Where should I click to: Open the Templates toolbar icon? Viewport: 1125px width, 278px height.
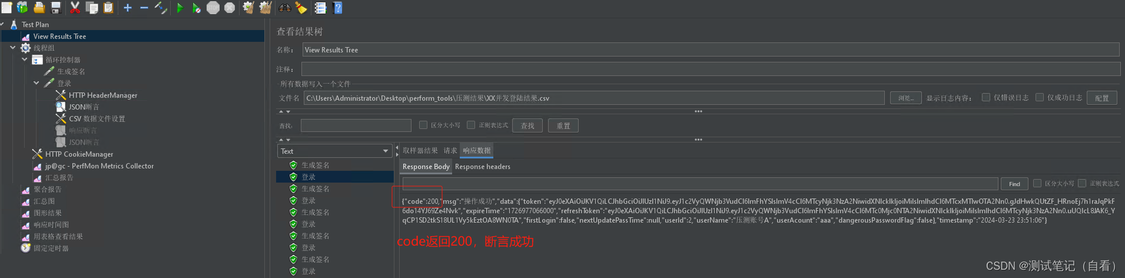pos(22,8)
